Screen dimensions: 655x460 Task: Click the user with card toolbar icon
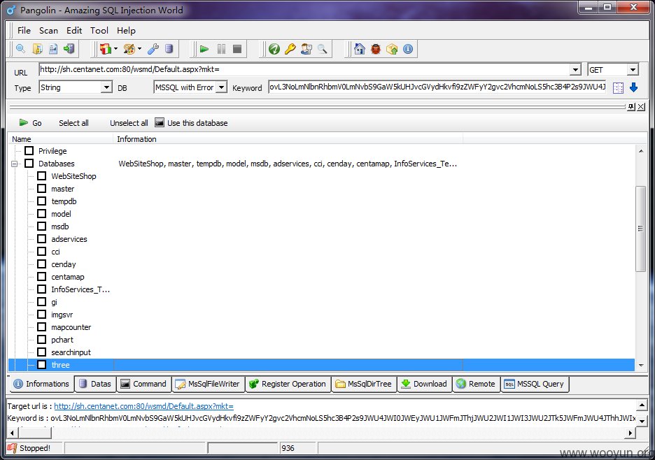pos(307,49)
